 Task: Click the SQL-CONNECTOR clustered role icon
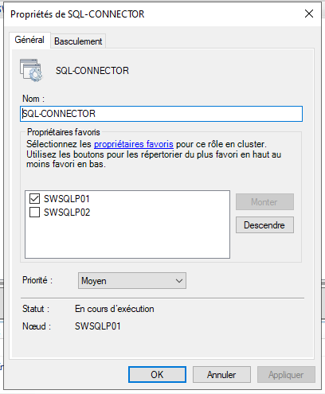31,70
